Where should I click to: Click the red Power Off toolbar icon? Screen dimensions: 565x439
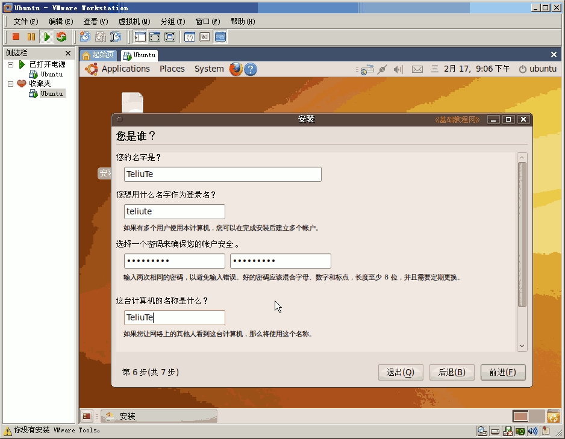coord(16,37)
